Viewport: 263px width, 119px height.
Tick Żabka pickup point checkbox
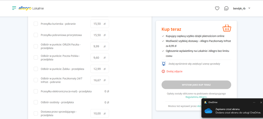[x=36, y=69]
